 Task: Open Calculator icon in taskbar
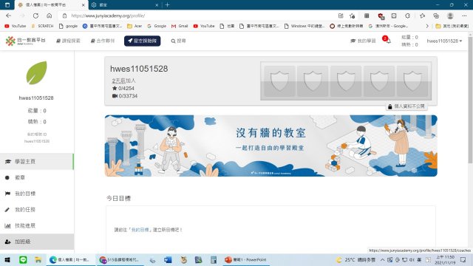[214, 259]
